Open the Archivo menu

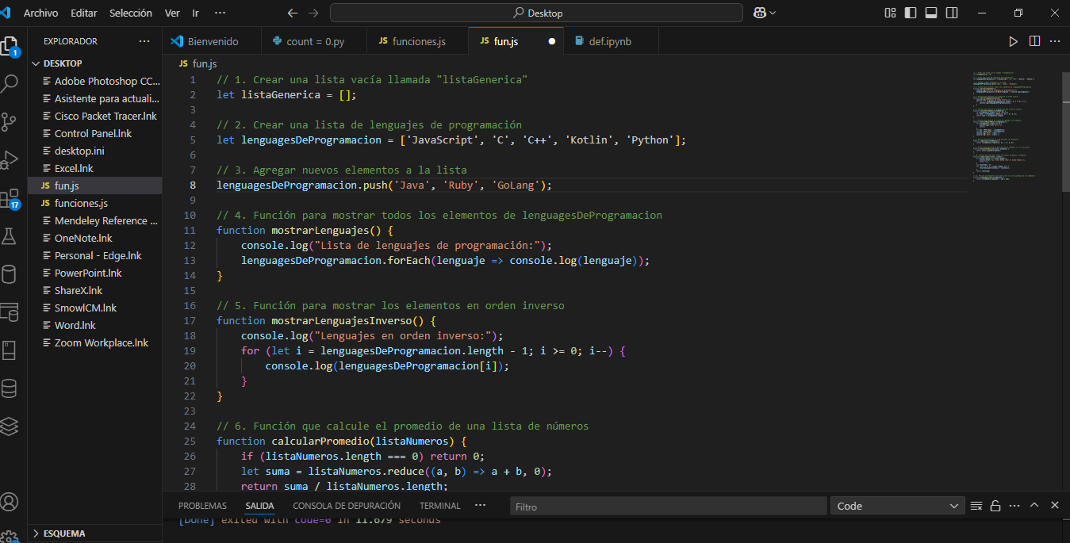[41, 13]
